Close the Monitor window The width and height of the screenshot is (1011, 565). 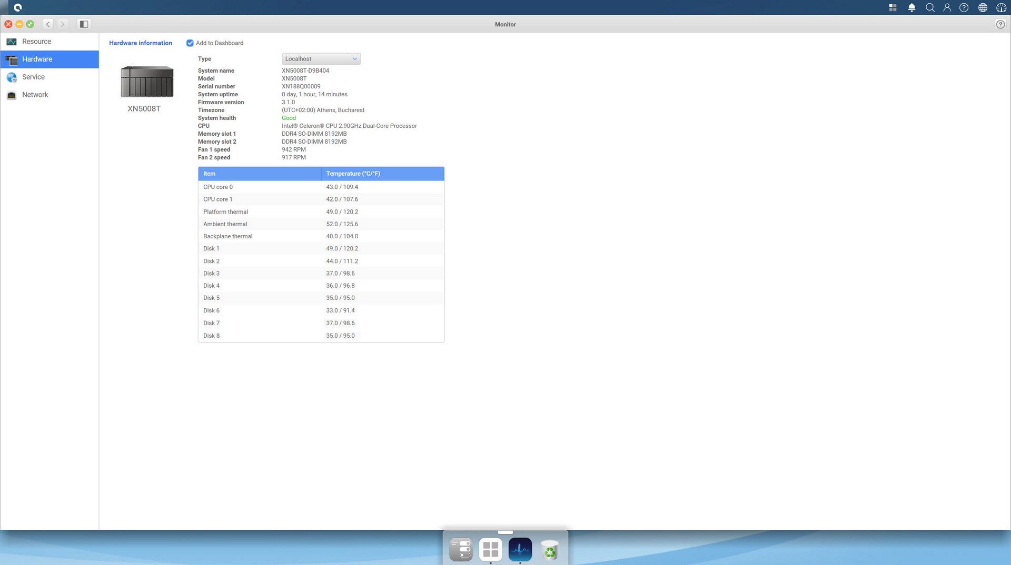[8, 24]
